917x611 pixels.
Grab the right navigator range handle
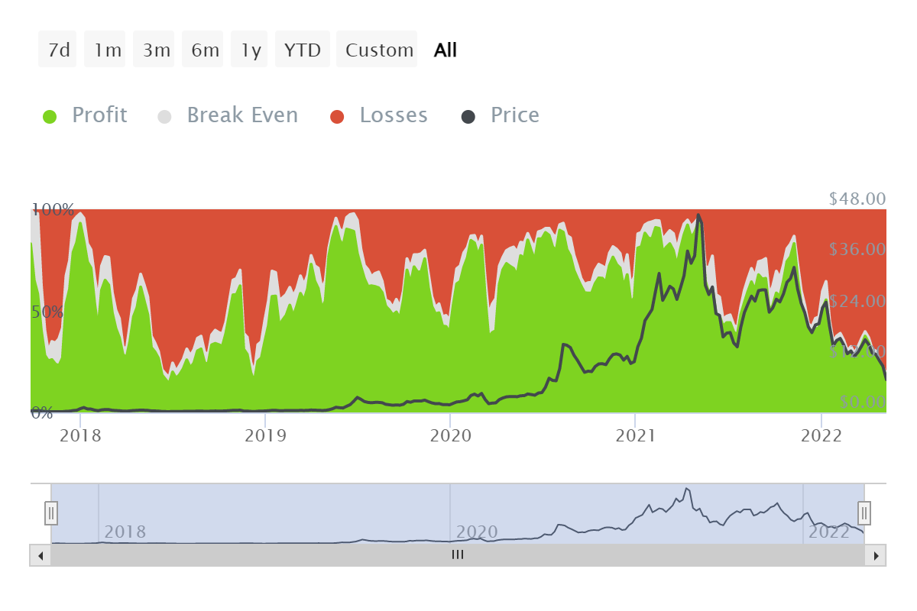pos(864,512)
